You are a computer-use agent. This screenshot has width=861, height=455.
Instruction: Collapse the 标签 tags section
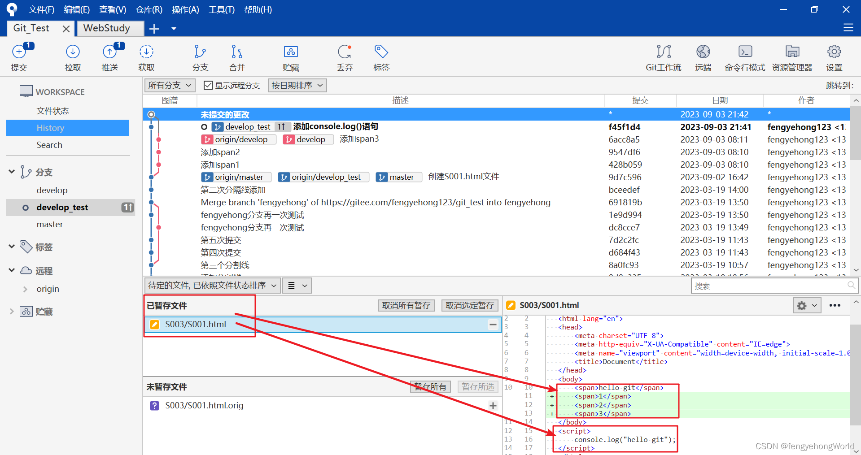pyautogui.click(x=12, y=247)
